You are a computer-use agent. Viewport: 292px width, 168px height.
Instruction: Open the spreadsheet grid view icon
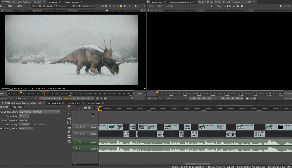(85, 108)
